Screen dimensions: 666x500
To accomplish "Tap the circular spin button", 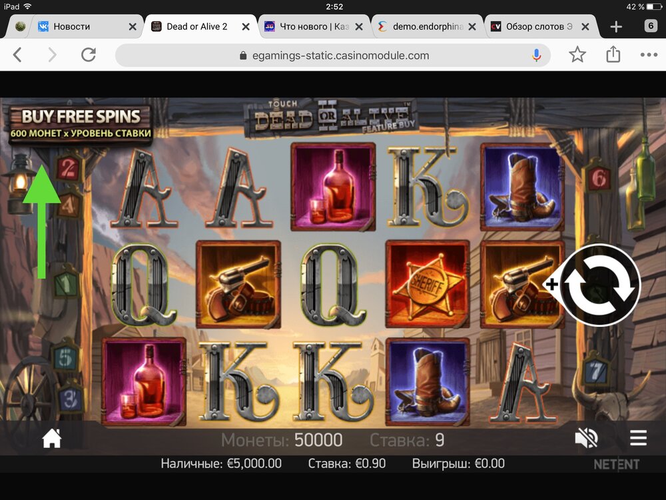I will click(x=600, y=285).
